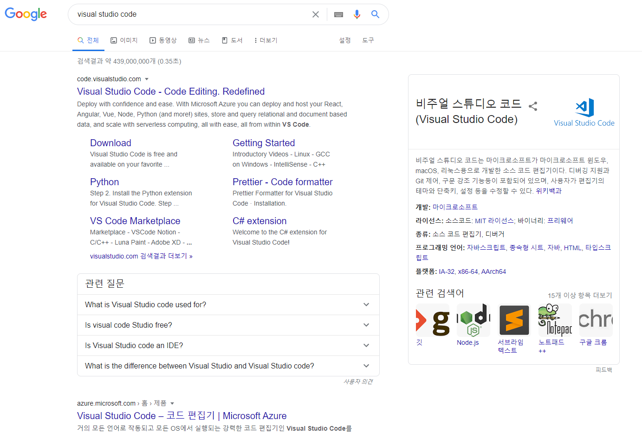Expand 'What is Visual Studio code used for?'

228,304
